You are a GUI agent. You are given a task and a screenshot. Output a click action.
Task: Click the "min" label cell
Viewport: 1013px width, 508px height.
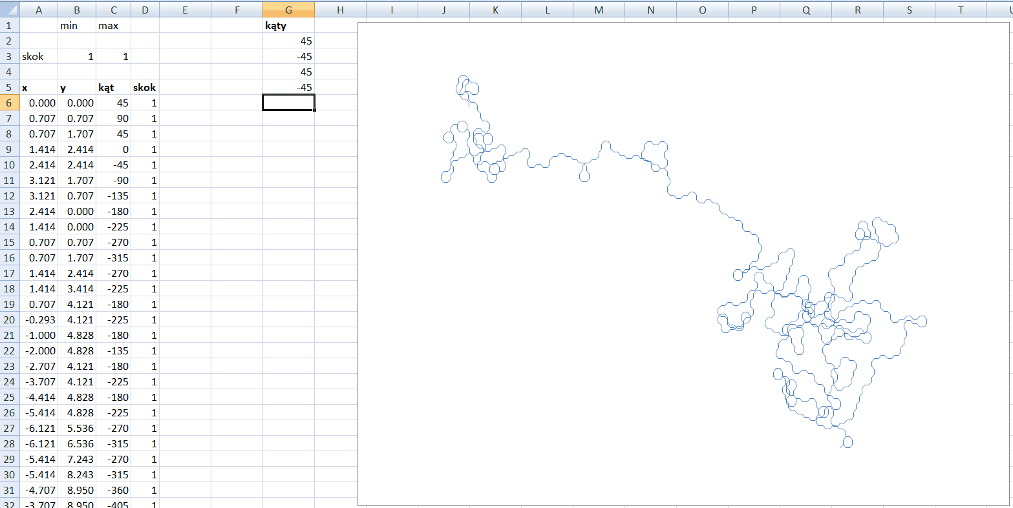click(x=77, y=25)
